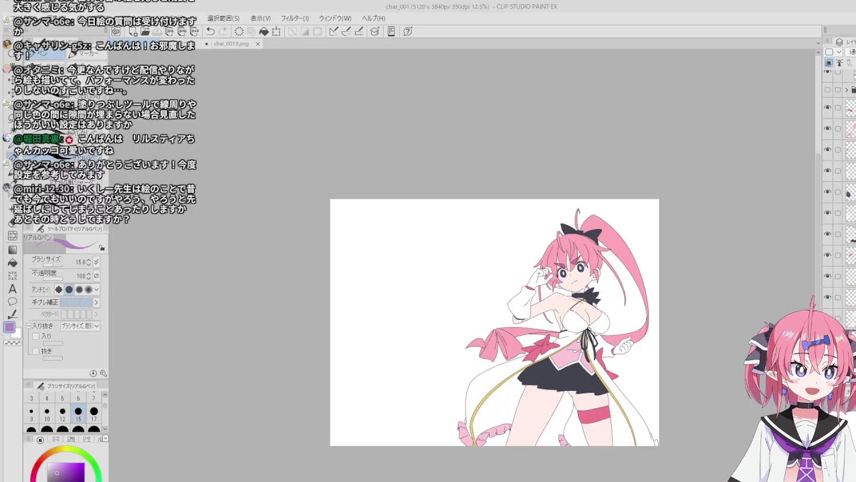The image size is (856, 482).
Task: Export as jpg from the command bar
Action: click(x=170, y=31)
